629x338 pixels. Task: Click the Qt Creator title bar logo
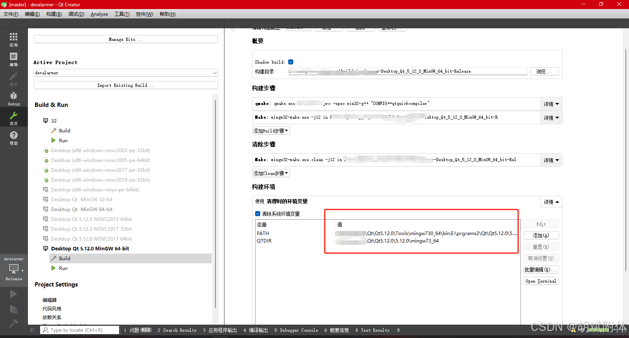tap(4, 4)
